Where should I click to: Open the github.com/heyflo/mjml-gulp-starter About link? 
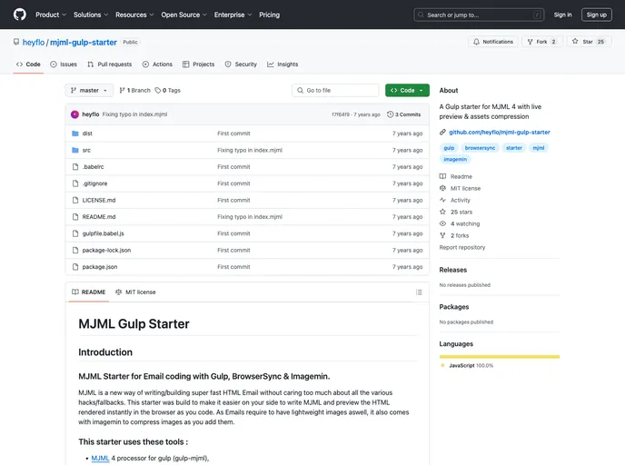click(x=500, y=133)
